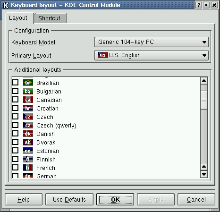This screenshot has width=220, height=212.
Task: Select the Dvorak list entry text
Action: (46, 143)
